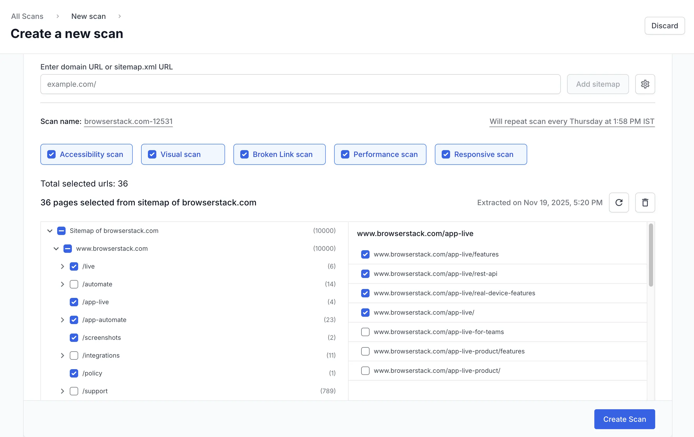Delete the extracted sitemap
This screenshot has width=694, height=437.
(645, 202)
